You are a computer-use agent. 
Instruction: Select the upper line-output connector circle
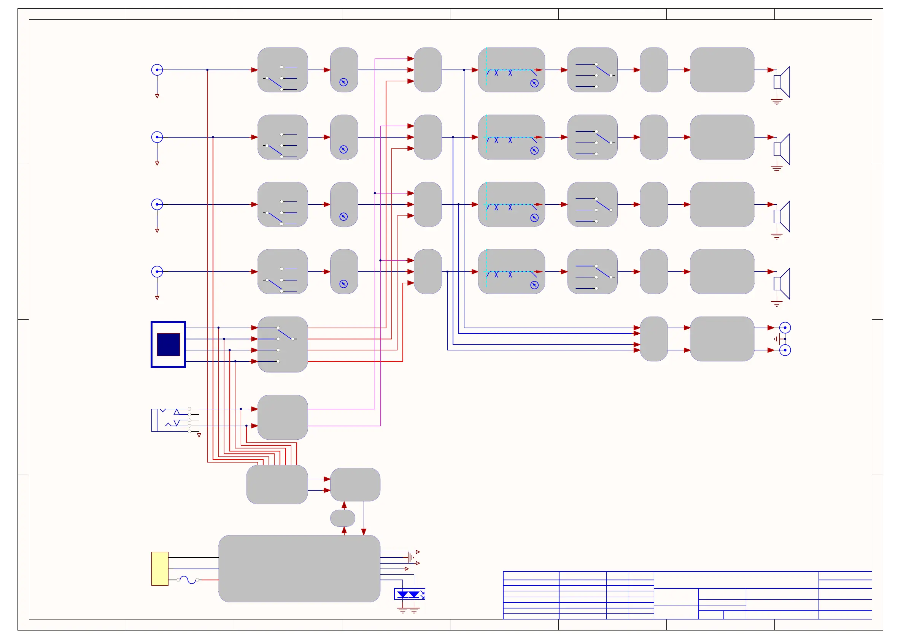785,328
